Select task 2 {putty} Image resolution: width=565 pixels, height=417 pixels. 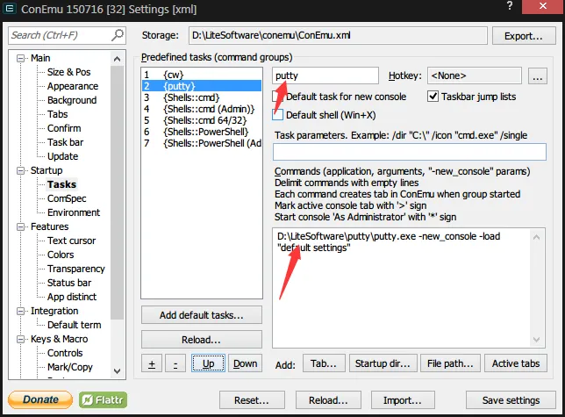(x=202, y=86)
